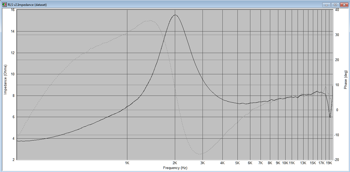The image size is (350, 172).
Task: Click the 12 ohms impedance axis value
Action: tap(13, 53)
